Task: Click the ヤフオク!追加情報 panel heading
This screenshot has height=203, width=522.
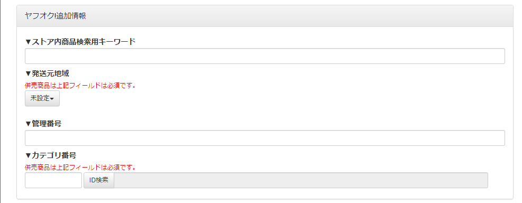Action: 56,16
